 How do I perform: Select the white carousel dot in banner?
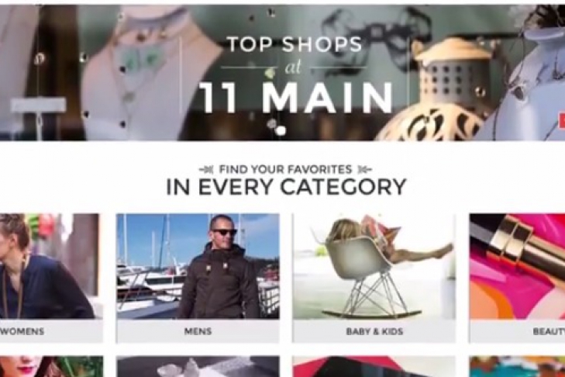tap(281, 130)
